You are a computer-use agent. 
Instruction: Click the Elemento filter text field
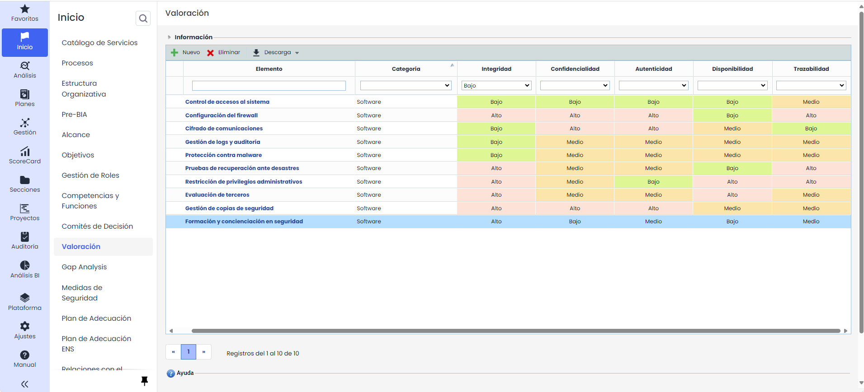pos(269,86)
